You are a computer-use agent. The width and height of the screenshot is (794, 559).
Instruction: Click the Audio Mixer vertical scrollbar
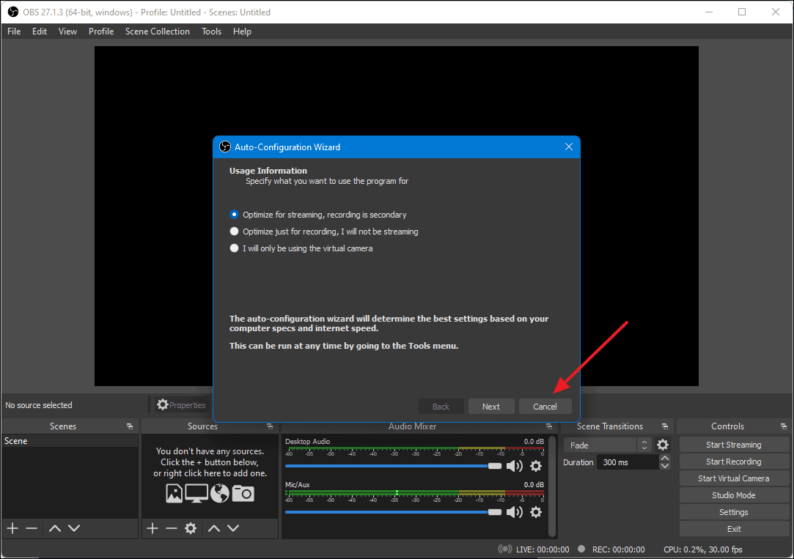(553, 486)
